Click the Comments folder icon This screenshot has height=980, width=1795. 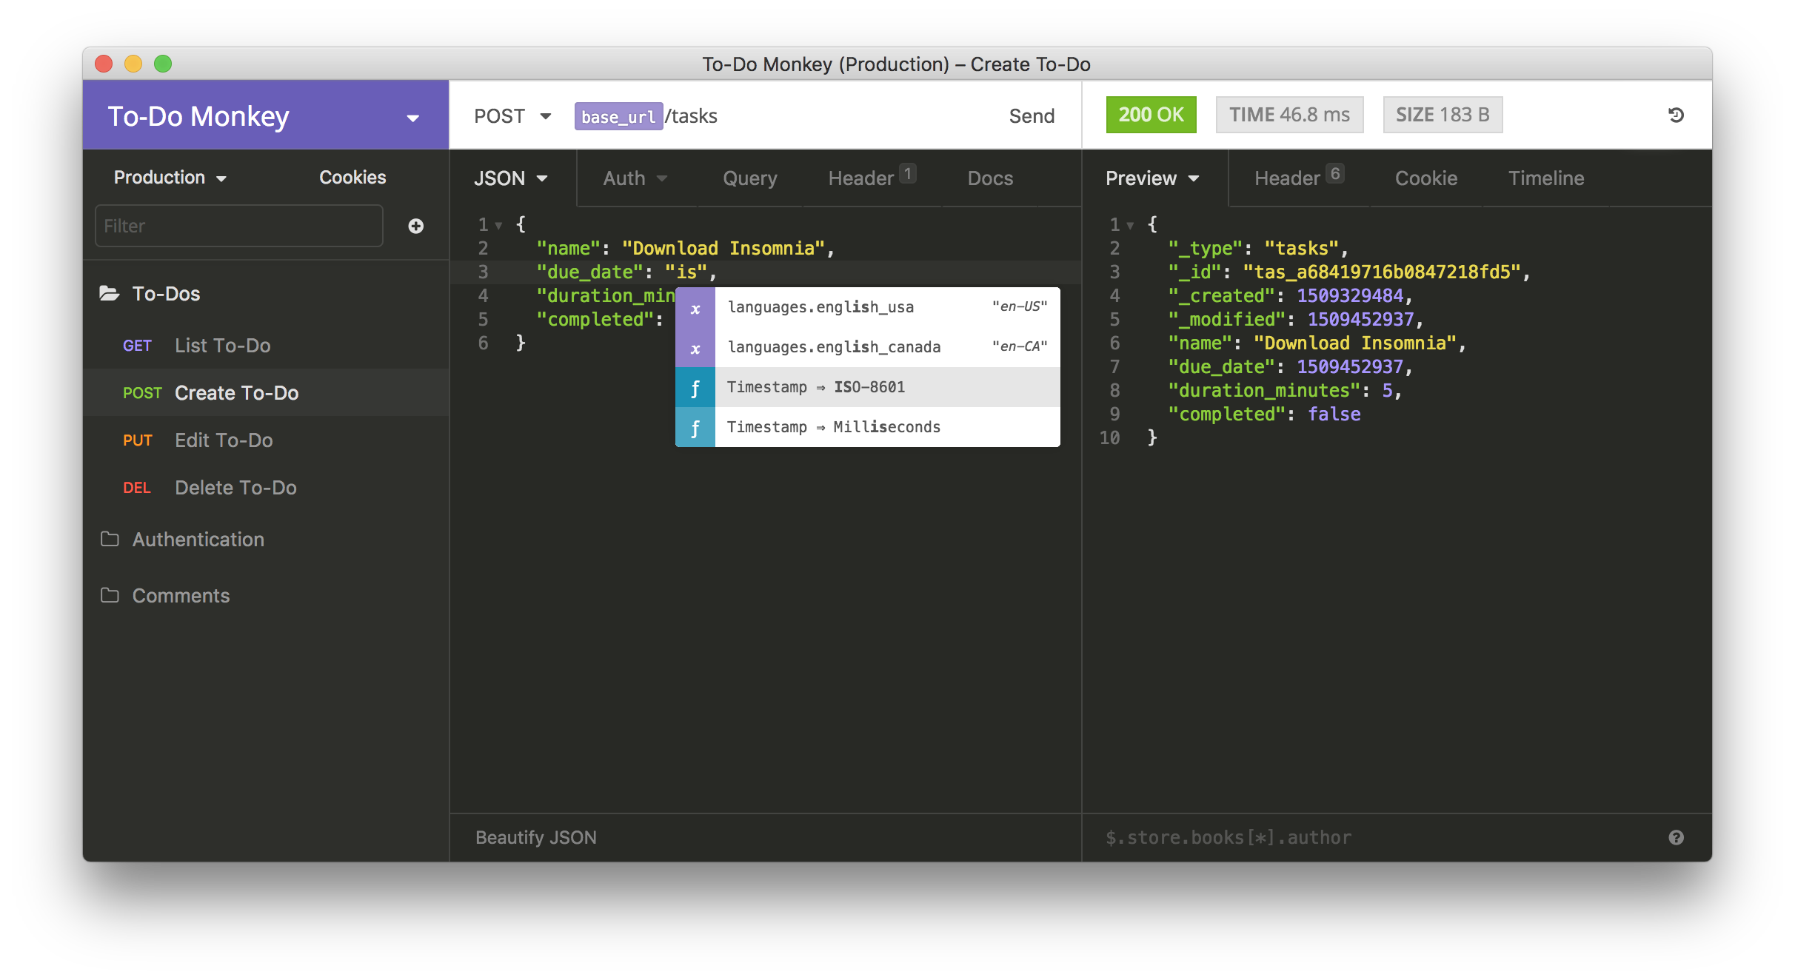(x=110, y=595)
